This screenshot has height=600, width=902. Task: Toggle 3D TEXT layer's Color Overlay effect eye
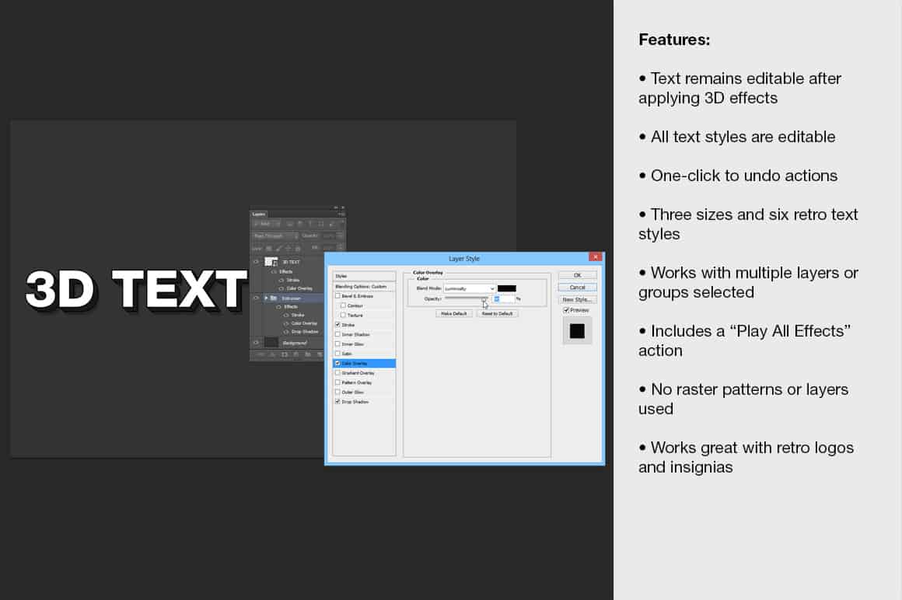click(x=281, y=288)
